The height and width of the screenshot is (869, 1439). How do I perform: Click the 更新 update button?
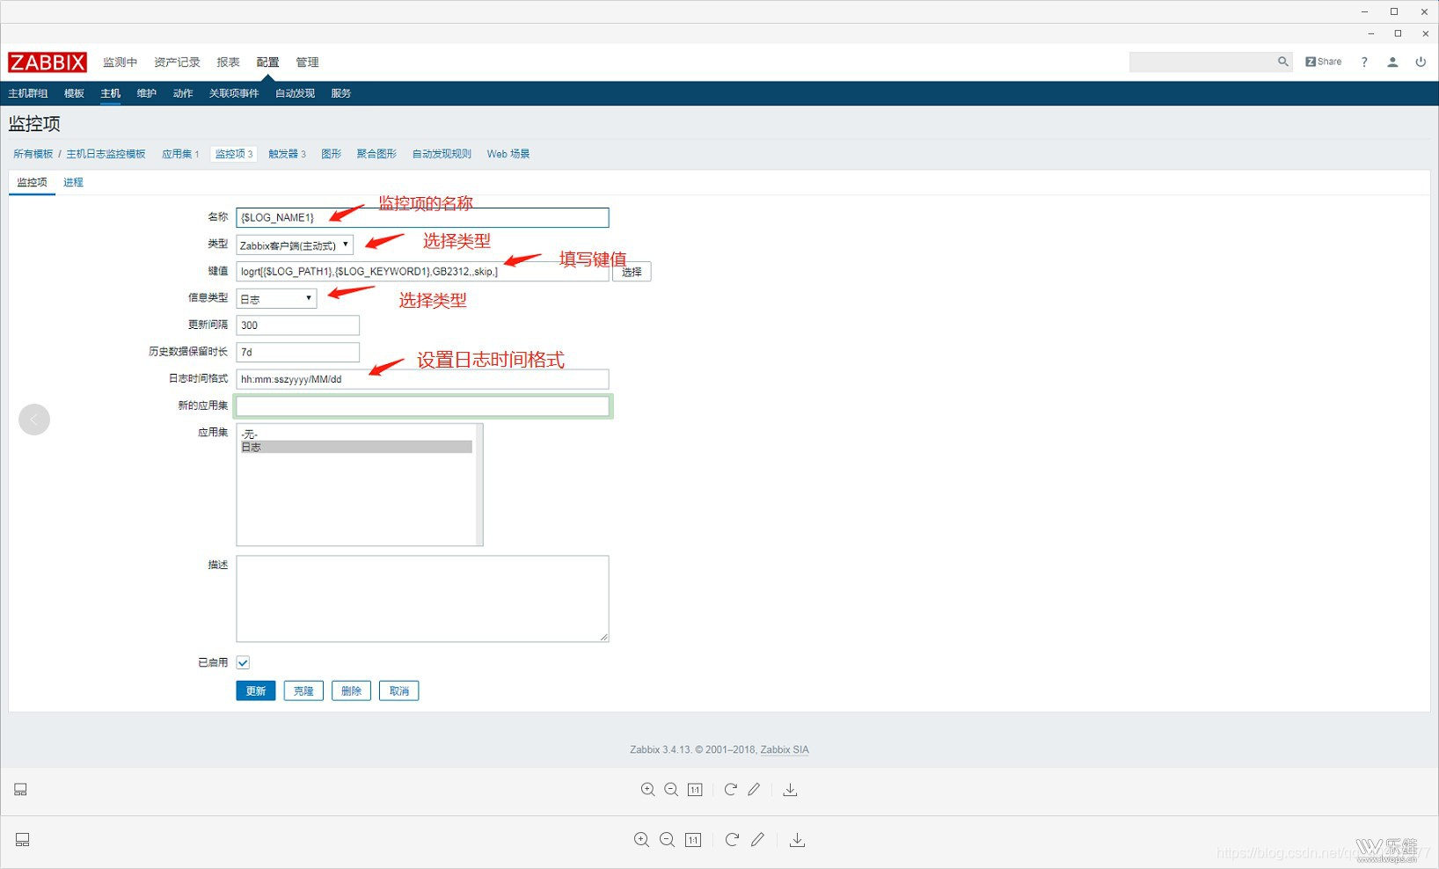[x=256, y=691]
